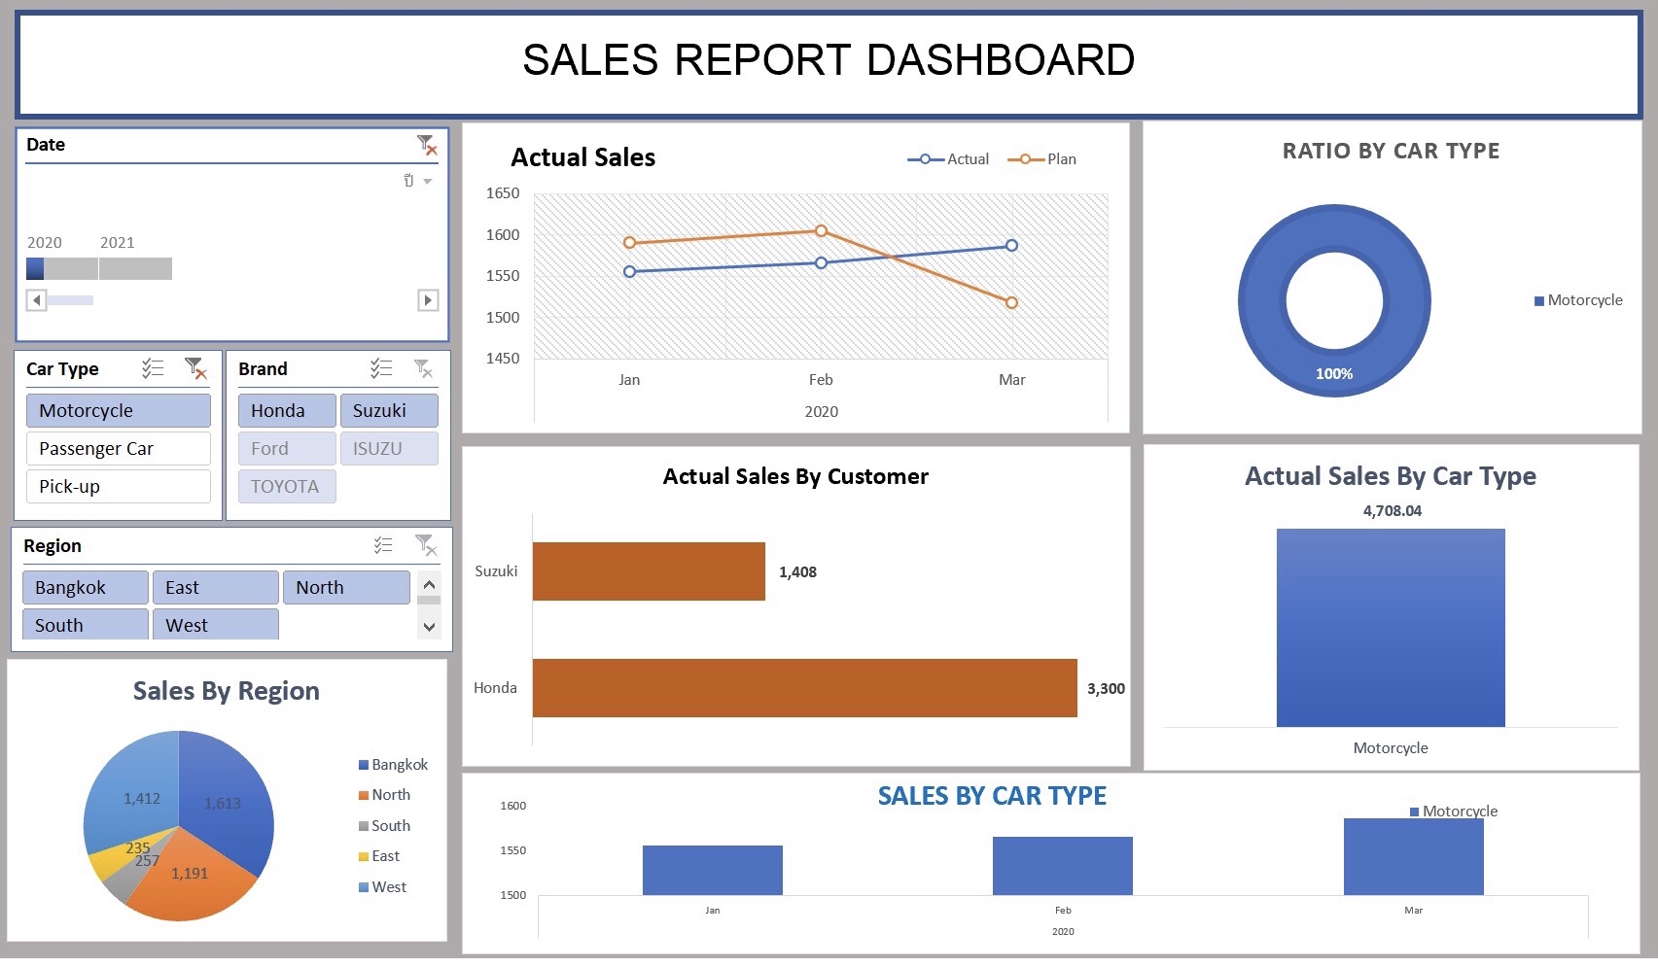Clear the Region slicer filter
This screenshot has width=1658, height=967.
[426, 545]
